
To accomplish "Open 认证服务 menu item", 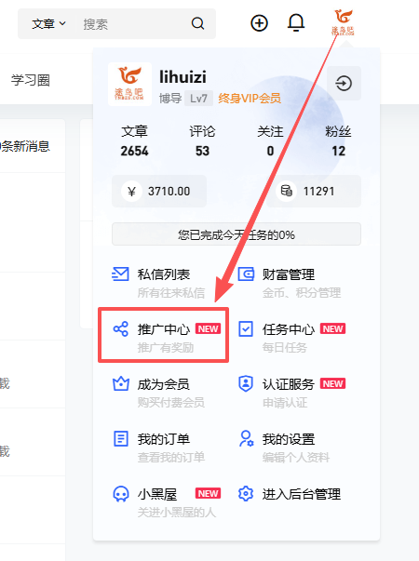I will pos(289,384).
